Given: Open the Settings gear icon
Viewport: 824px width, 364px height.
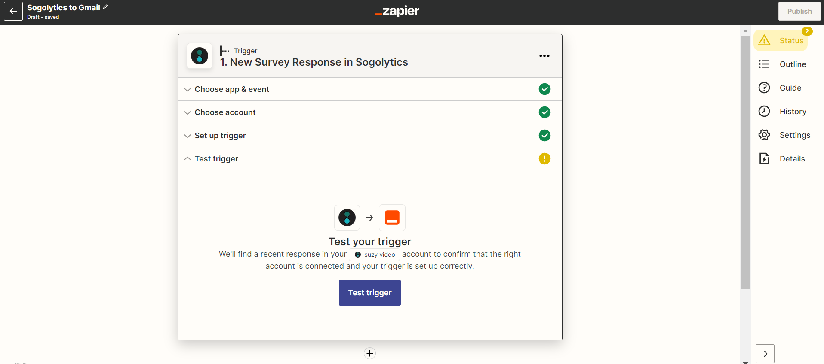Looking at the screenshot, I should point(764,135).
